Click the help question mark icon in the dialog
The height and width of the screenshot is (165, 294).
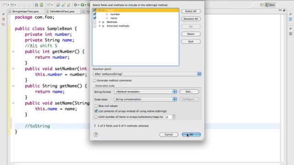96,134
